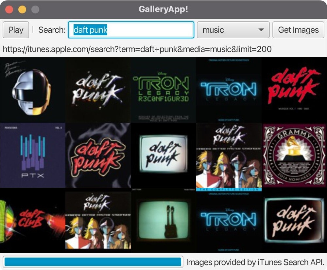This screenshot has height=270, width=327.
Task: Open the music media type dropdown
Action: 233,30
